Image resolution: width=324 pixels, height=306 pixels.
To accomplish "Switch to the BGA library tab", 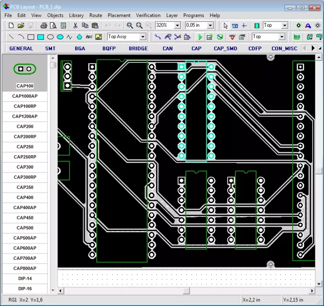I will [80, 49].
